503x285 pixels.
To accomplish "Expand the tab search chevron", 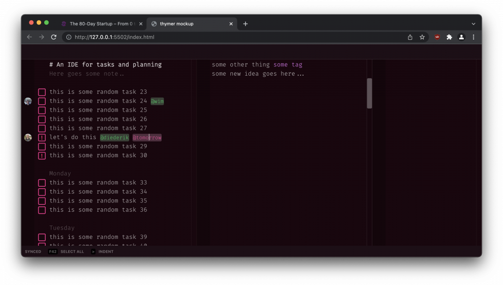I will point(474,24).
